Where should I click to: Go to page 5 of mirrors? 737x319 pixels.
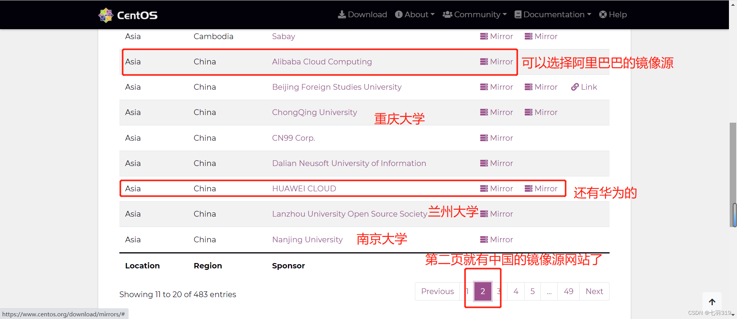click(x=532, y=291)
